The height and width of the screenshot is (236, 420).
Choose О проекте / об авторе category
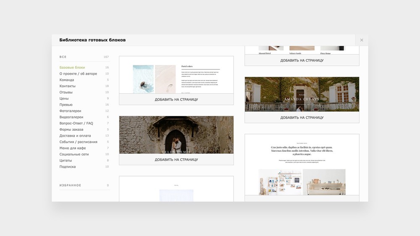(x=78, y=74)
